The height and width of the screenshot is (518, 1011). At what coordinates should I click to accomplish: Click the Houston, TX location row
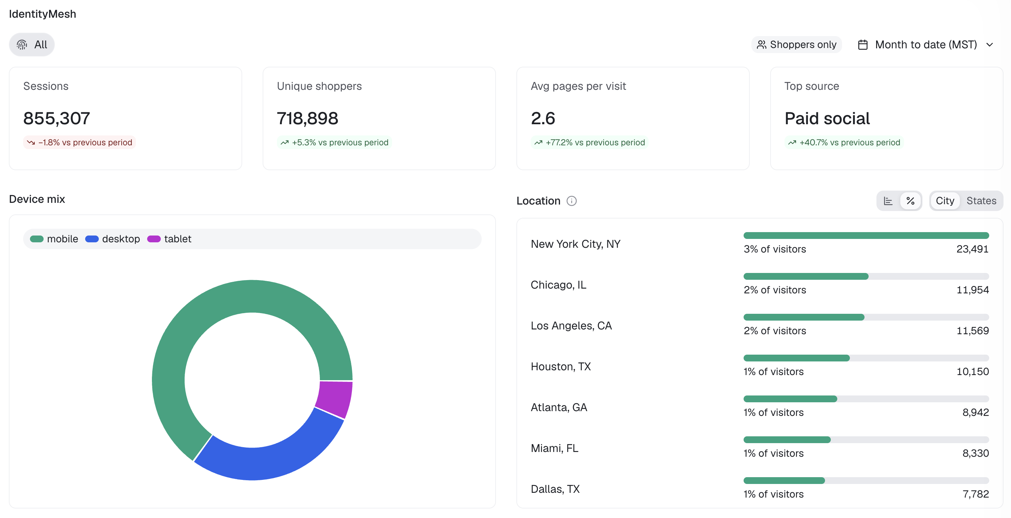[x=759, y=366]
